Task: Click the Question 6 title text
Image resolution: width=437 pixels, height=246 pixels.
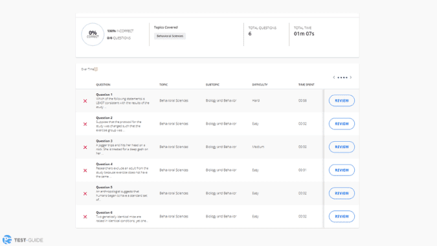Action: click(x=104, y=212)
